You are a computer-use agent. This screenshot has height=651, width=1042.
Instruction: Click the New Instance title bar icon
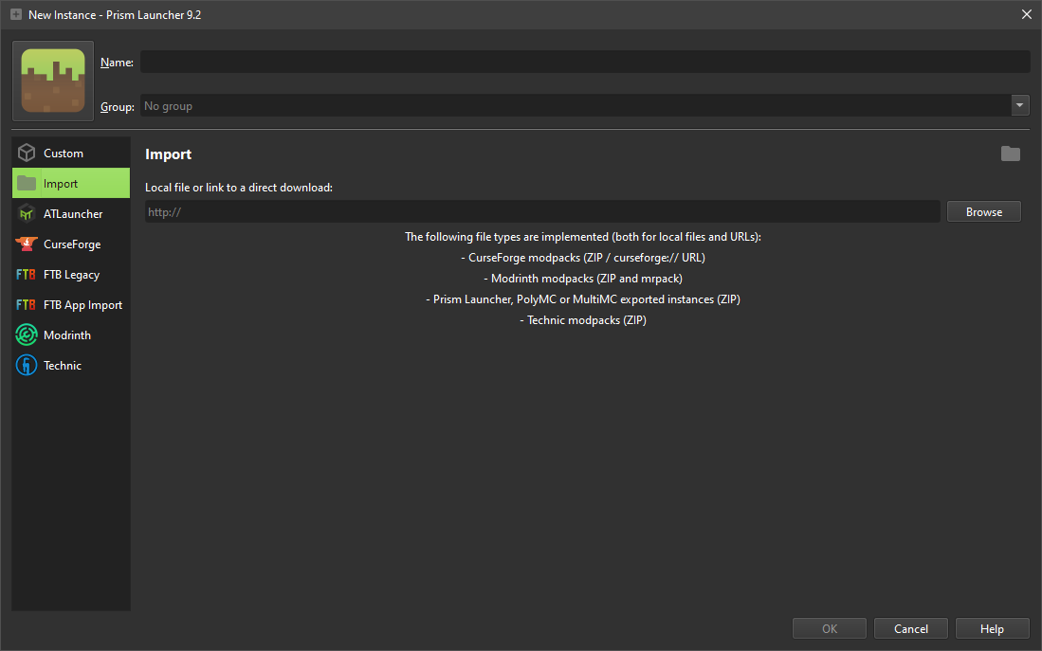point(16,14)
